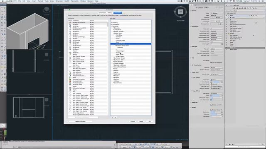
Task: Open the Layer dropdown in Properties
Action: tap(217, 15)
